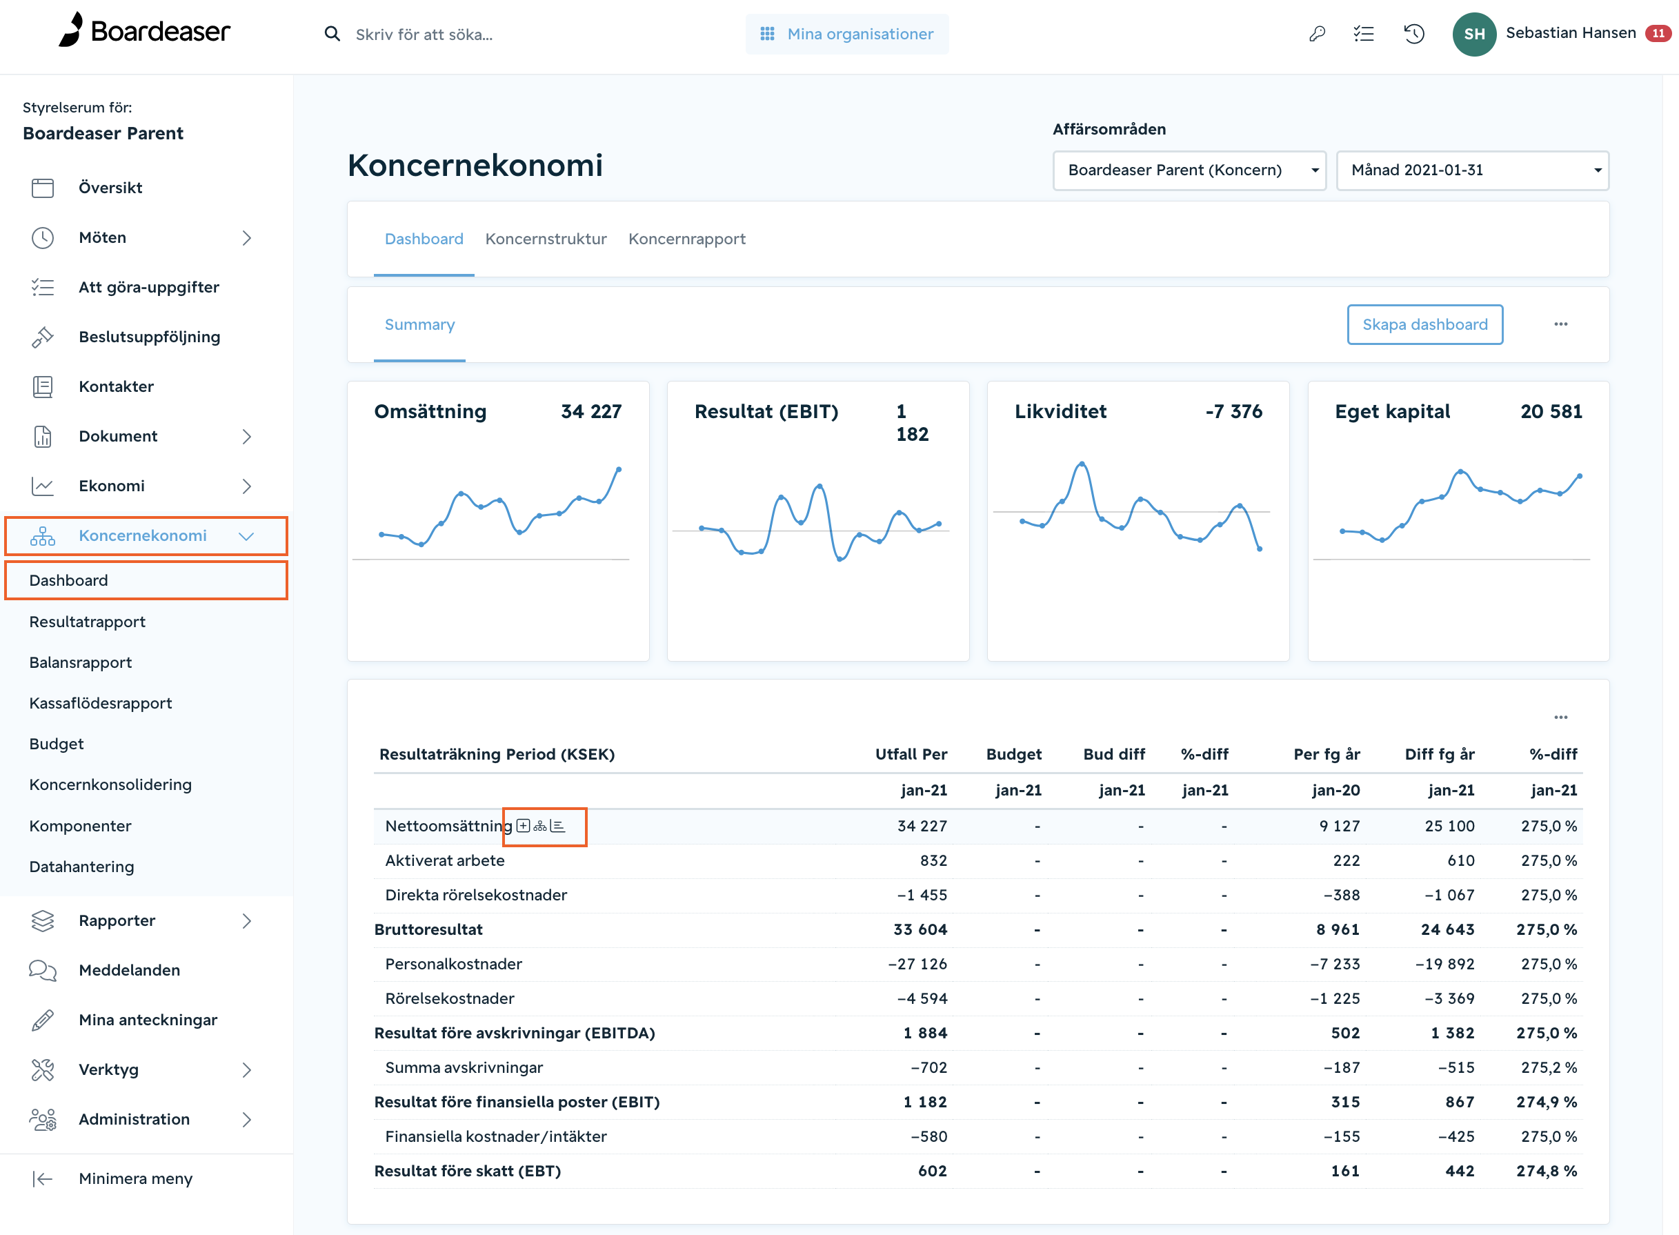Open the history clock icon in header

click(1413, 34)
